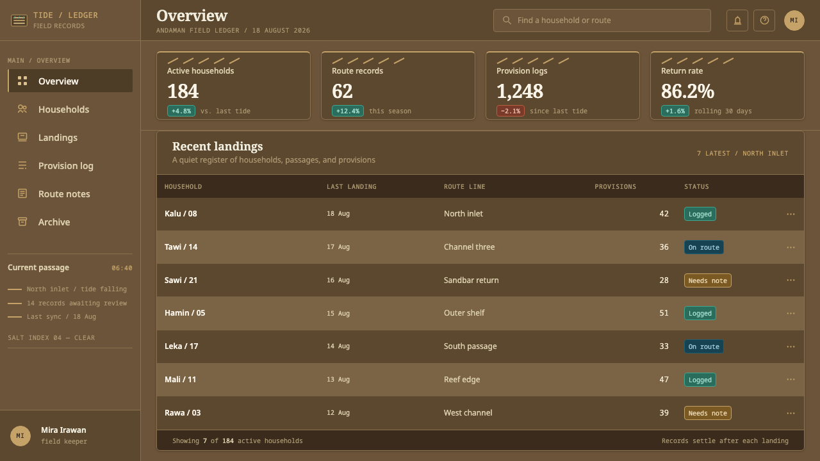Image resolution: width=820 pixels, height=461 pixels.
Task: Open row actions for Sawi / 21
Action: (791, 280)
